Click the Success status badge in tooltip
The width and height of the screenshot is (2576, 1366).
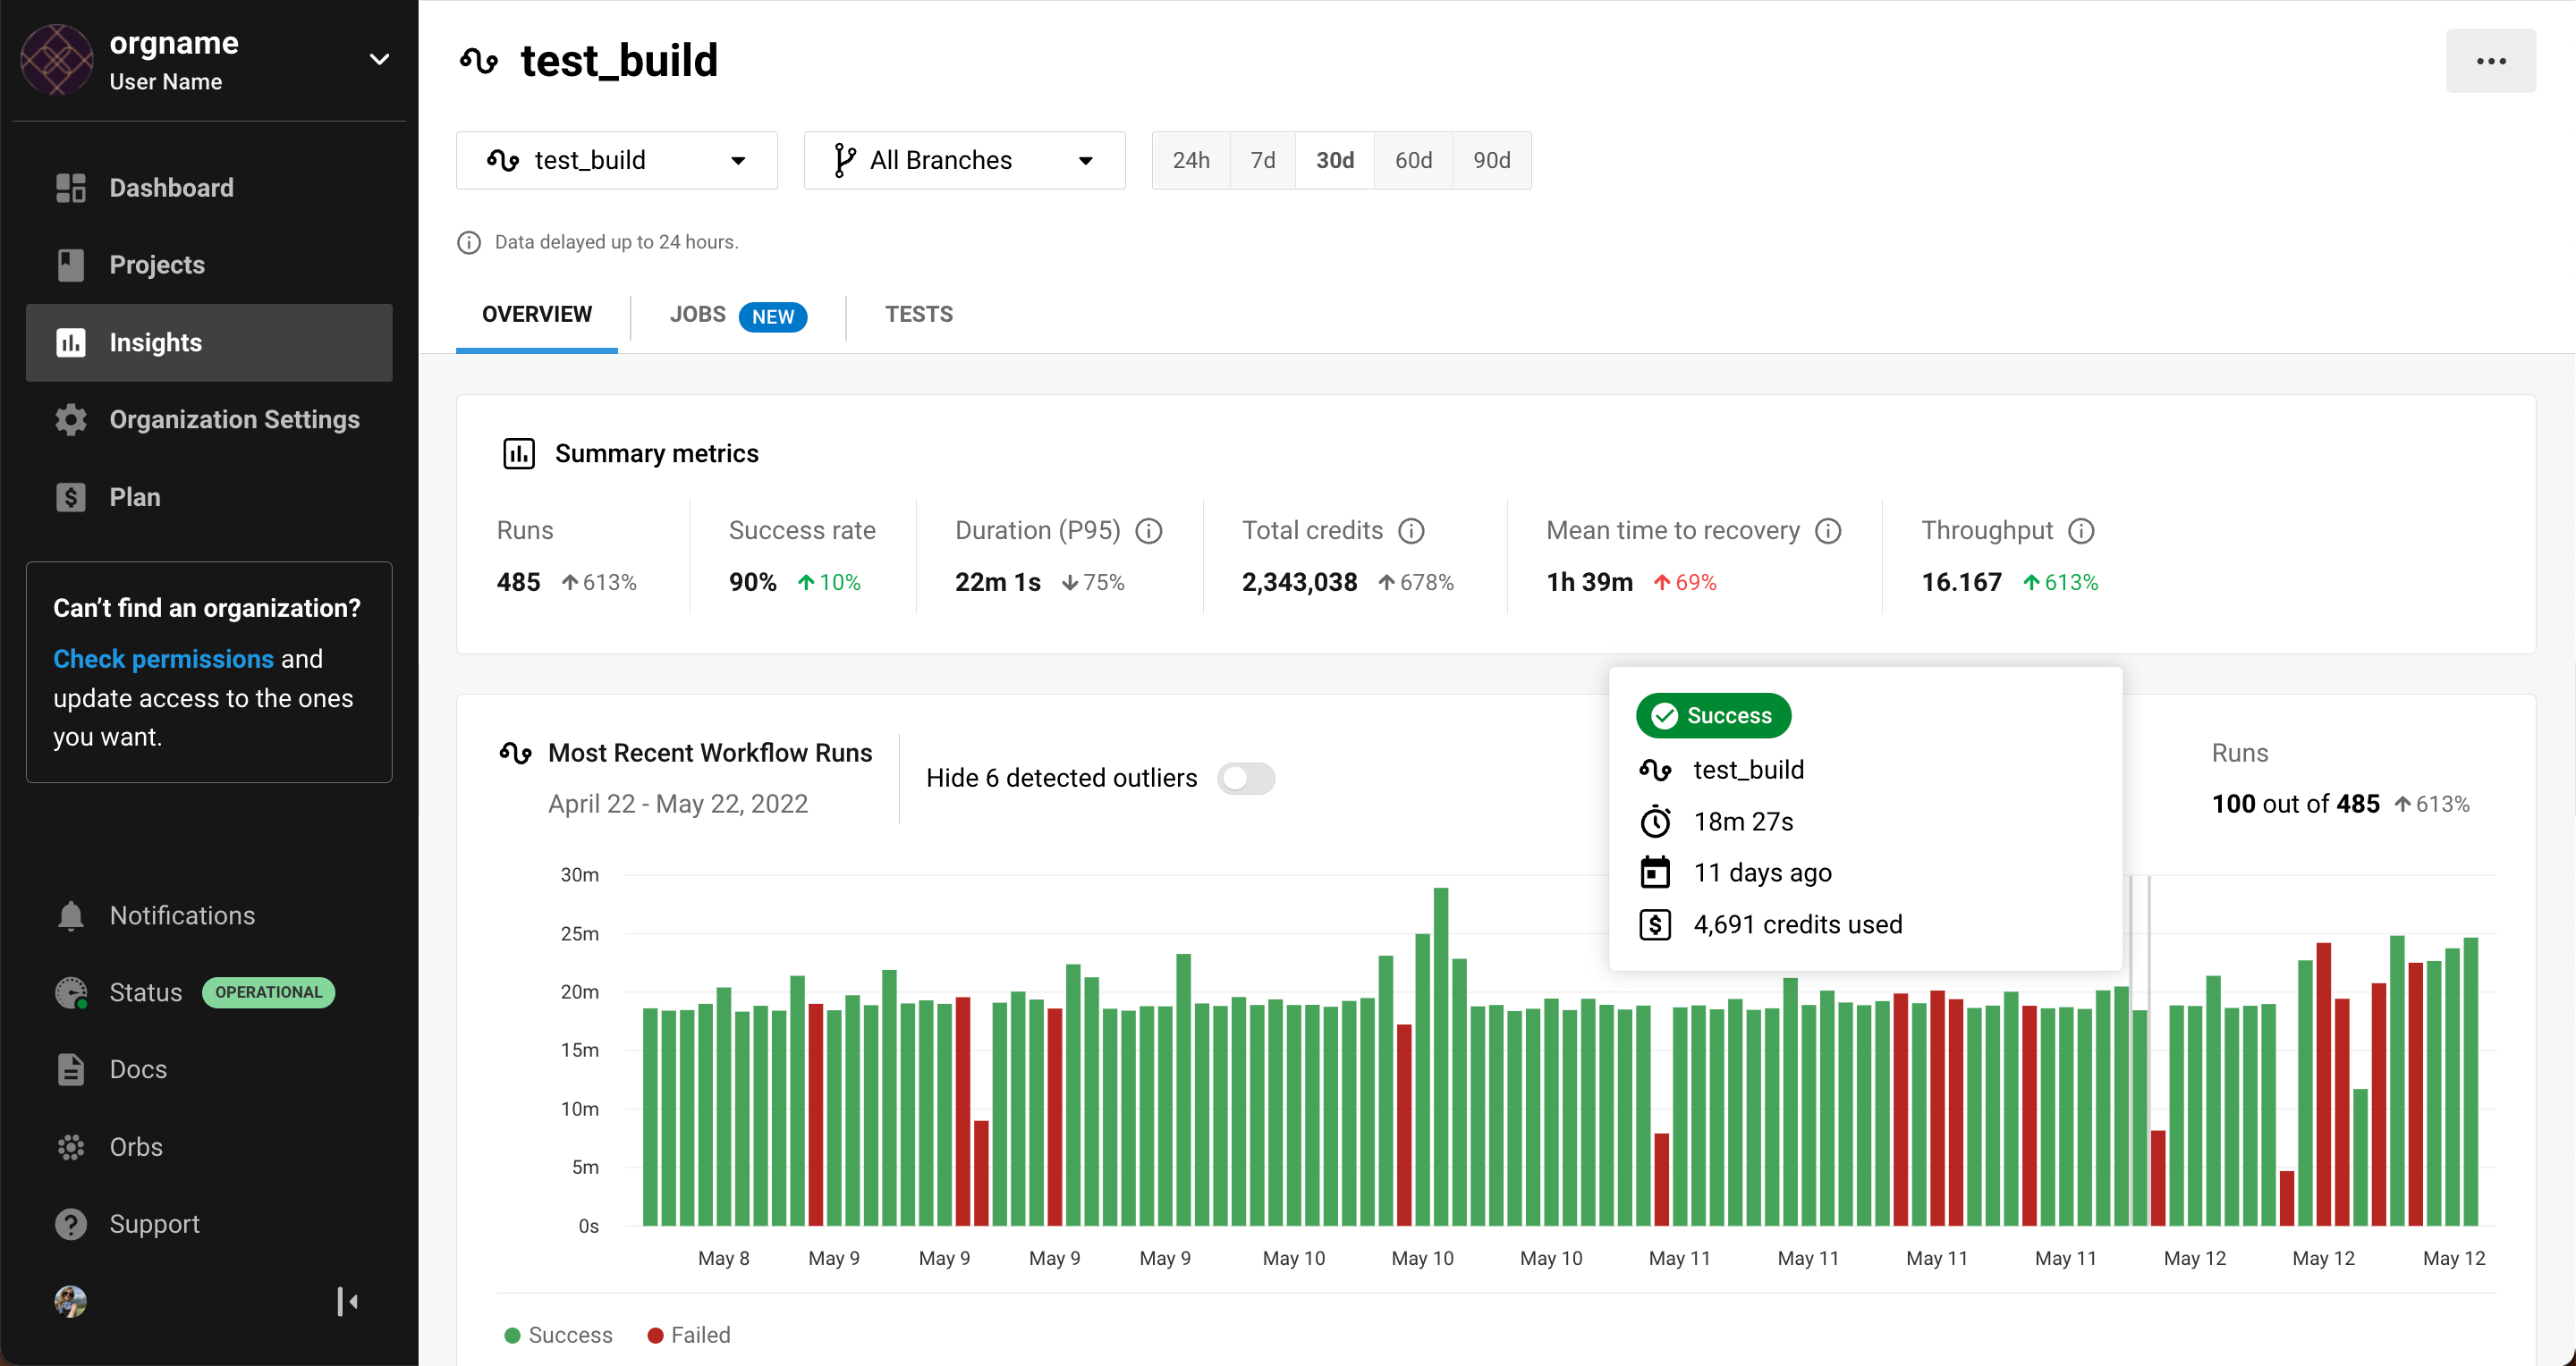pos(1714,715)
